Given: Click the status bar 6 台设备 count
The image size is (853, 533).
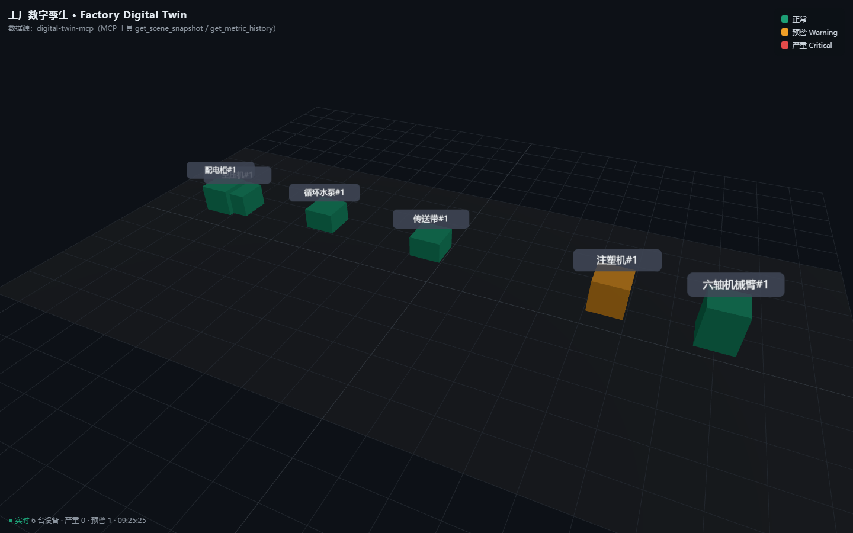Looking at the screenshot, I should [45, 521].
